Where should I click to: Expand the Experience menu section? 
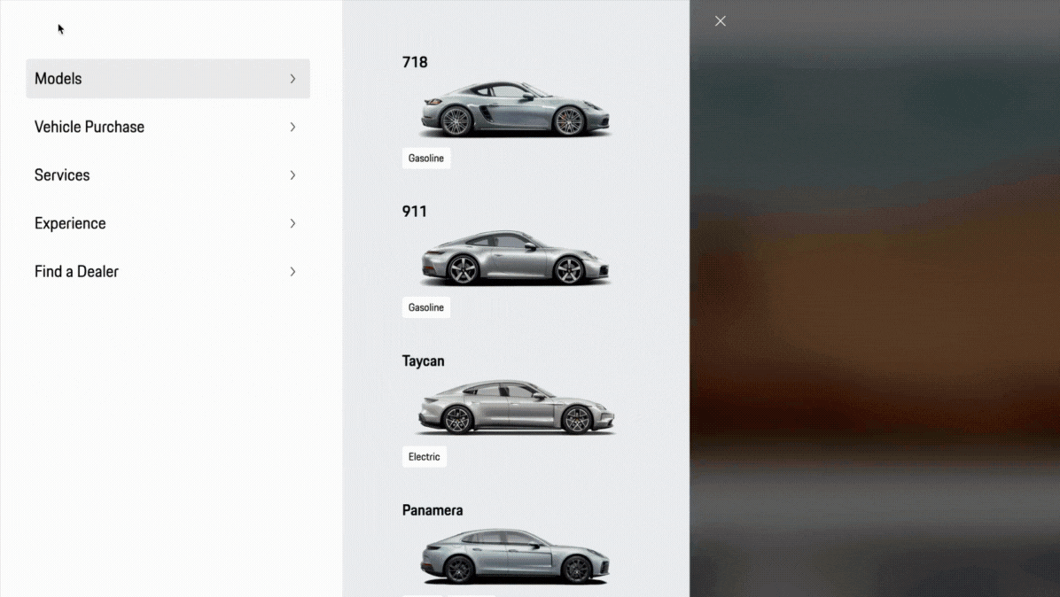pyautogui.click(x=70, y=223)
